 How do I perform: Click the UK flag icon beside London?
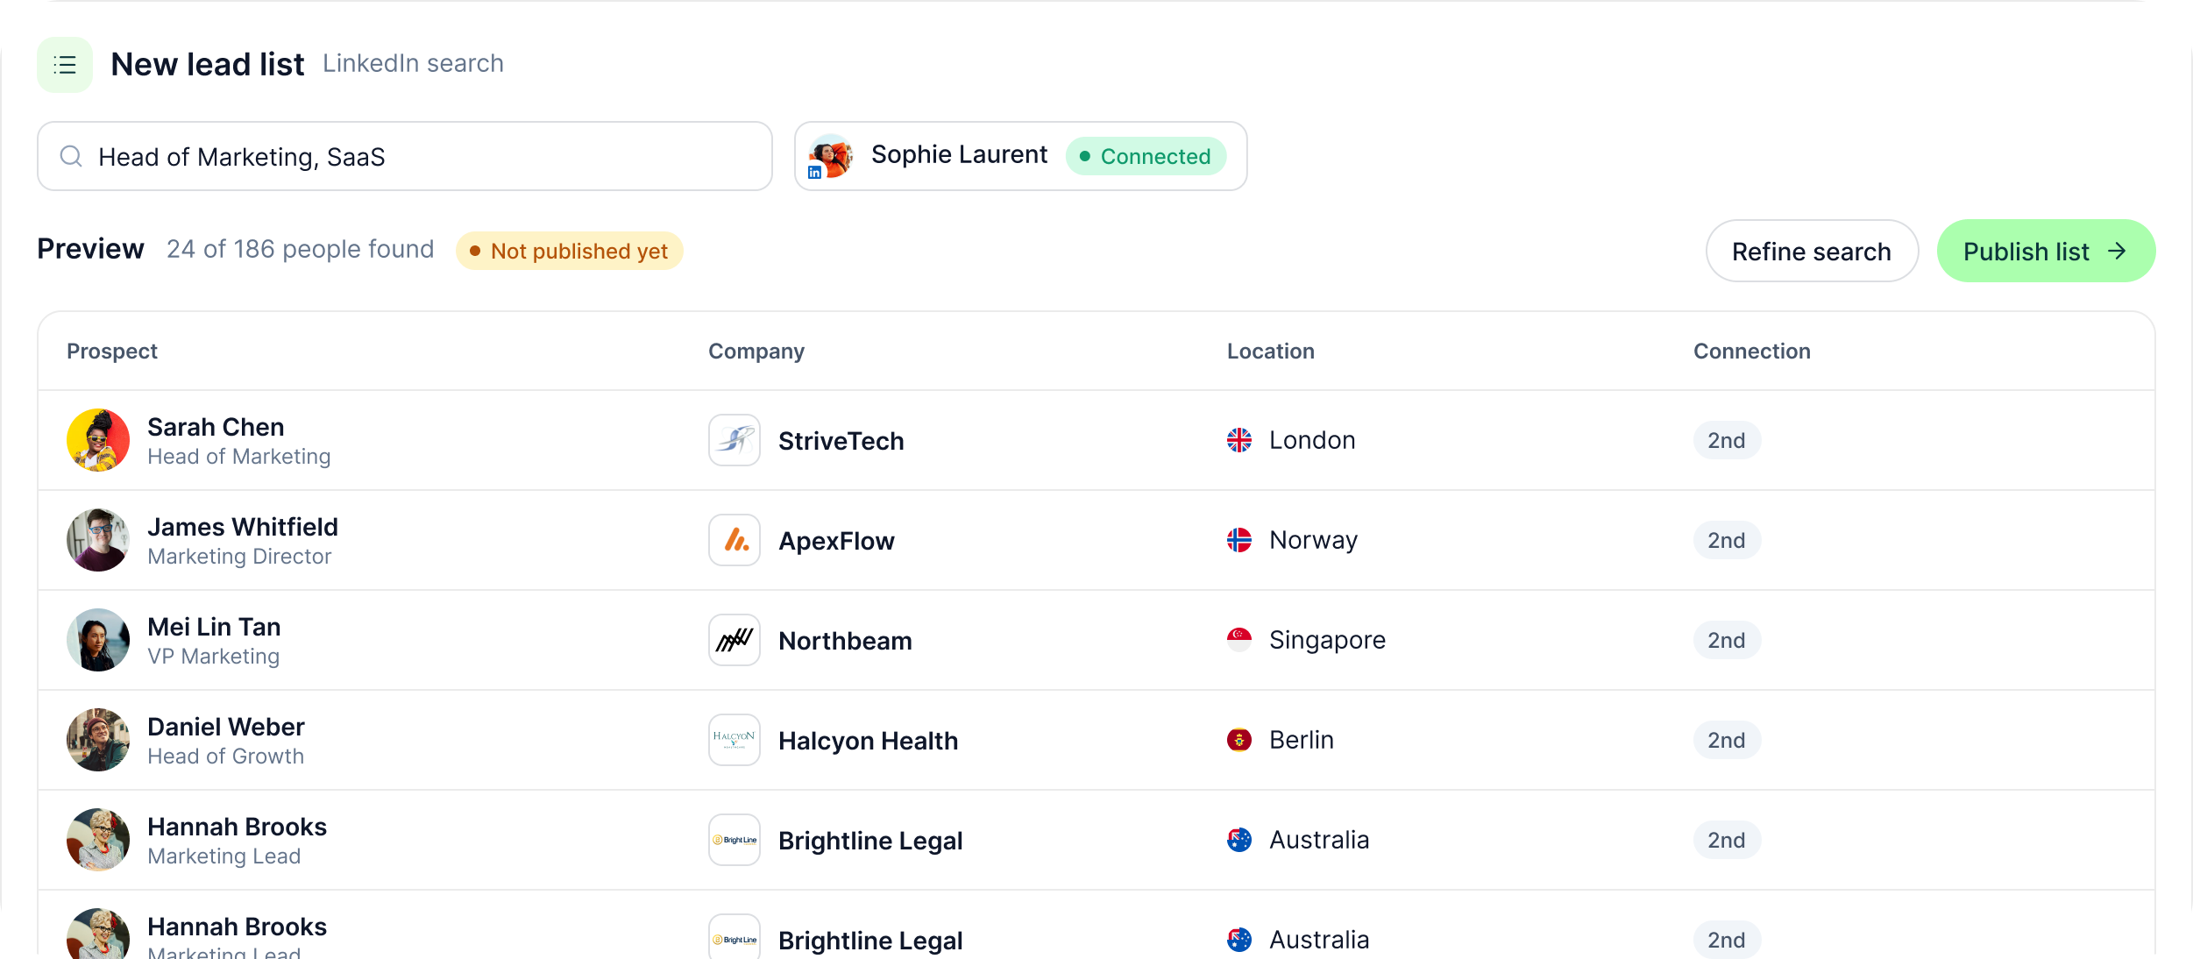pos(1239,440)
